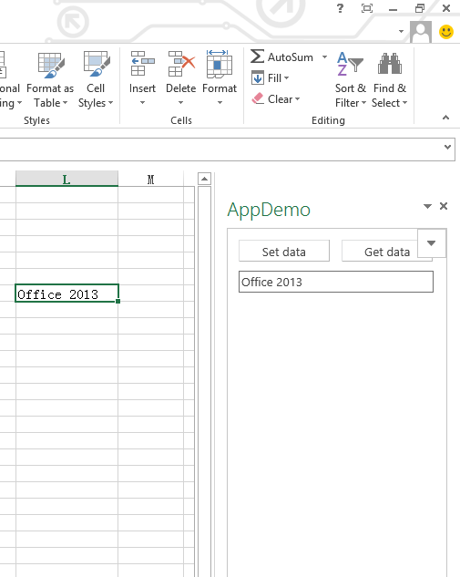Viewport: 460px width, 577px height.
Task: Click the Help question mark icon
Action: point(340,8)
